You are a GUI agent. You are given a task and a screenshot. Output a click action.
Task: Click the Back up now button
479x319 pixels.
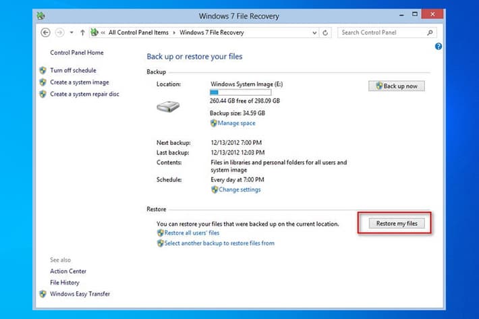[397, 86]
